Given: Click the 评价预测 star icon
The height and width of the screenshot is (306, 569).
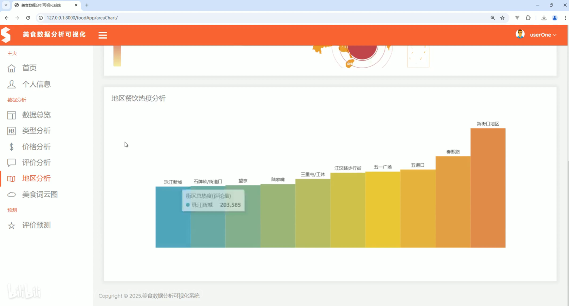Looking at the screenshot, I should click(11, 226).
